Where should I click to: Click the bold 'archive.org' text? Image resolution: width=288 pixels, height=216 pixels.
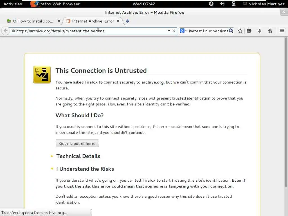[x=152, y=82]
